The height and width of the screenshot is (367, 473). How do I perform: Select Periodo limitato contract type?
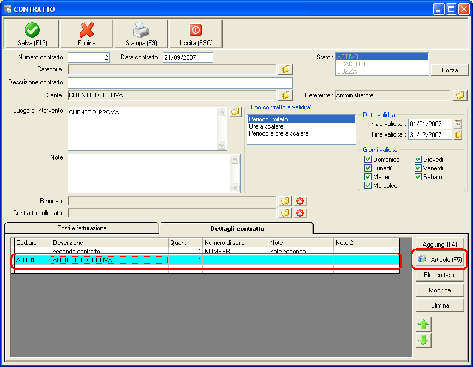click(x=301, y=119)
